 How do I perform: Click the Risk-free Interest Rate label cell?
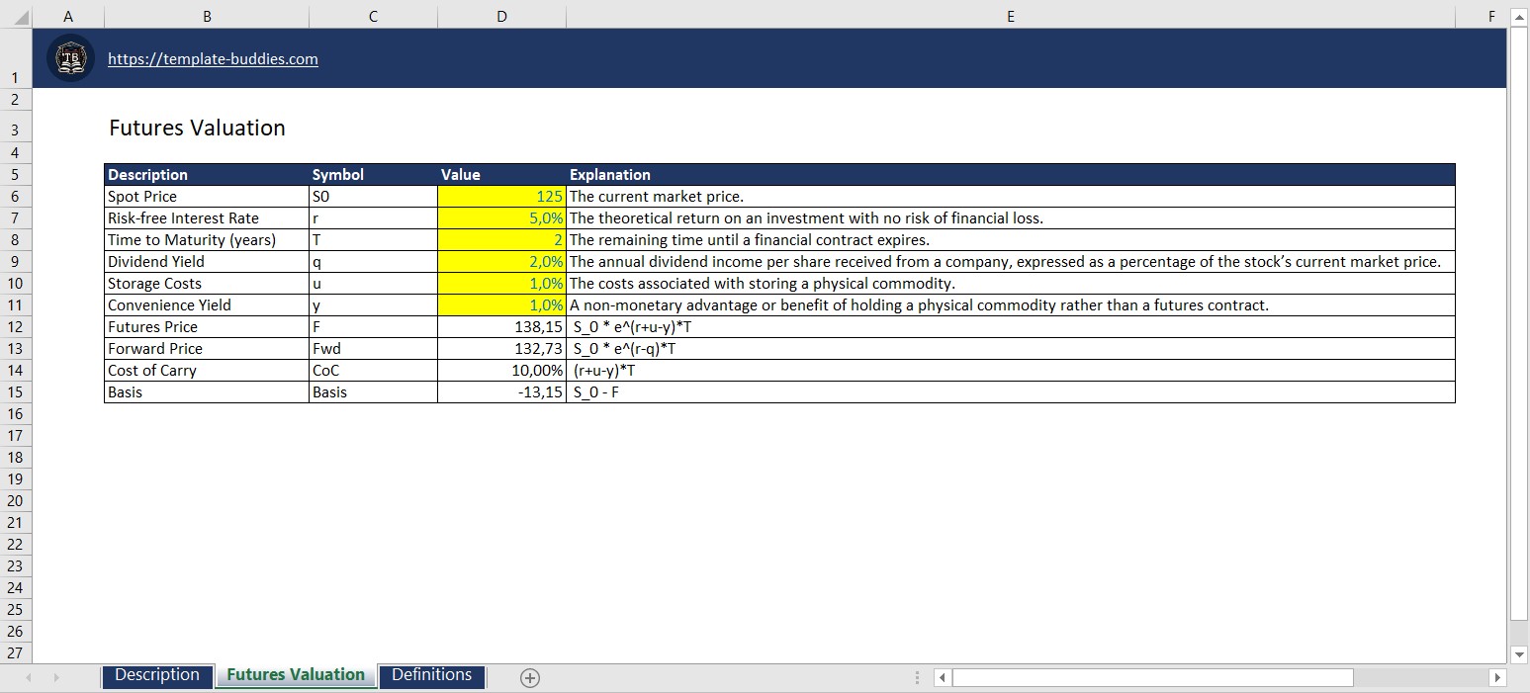point(207,218)
